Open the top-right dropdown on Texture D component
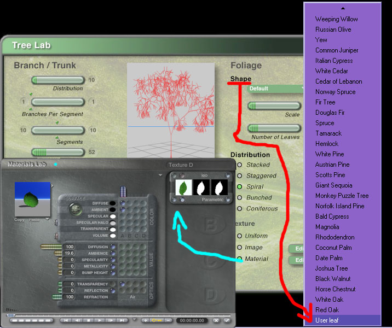 tap(228, 175)
